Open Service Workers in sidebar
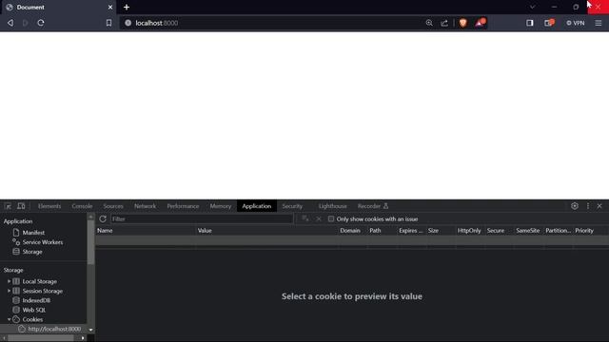609x342 pixels. point(42,242)
